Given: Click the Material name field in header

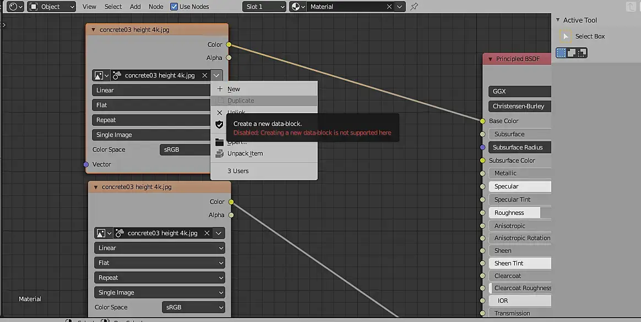Looking at the screenshot, I should [346, 7].
